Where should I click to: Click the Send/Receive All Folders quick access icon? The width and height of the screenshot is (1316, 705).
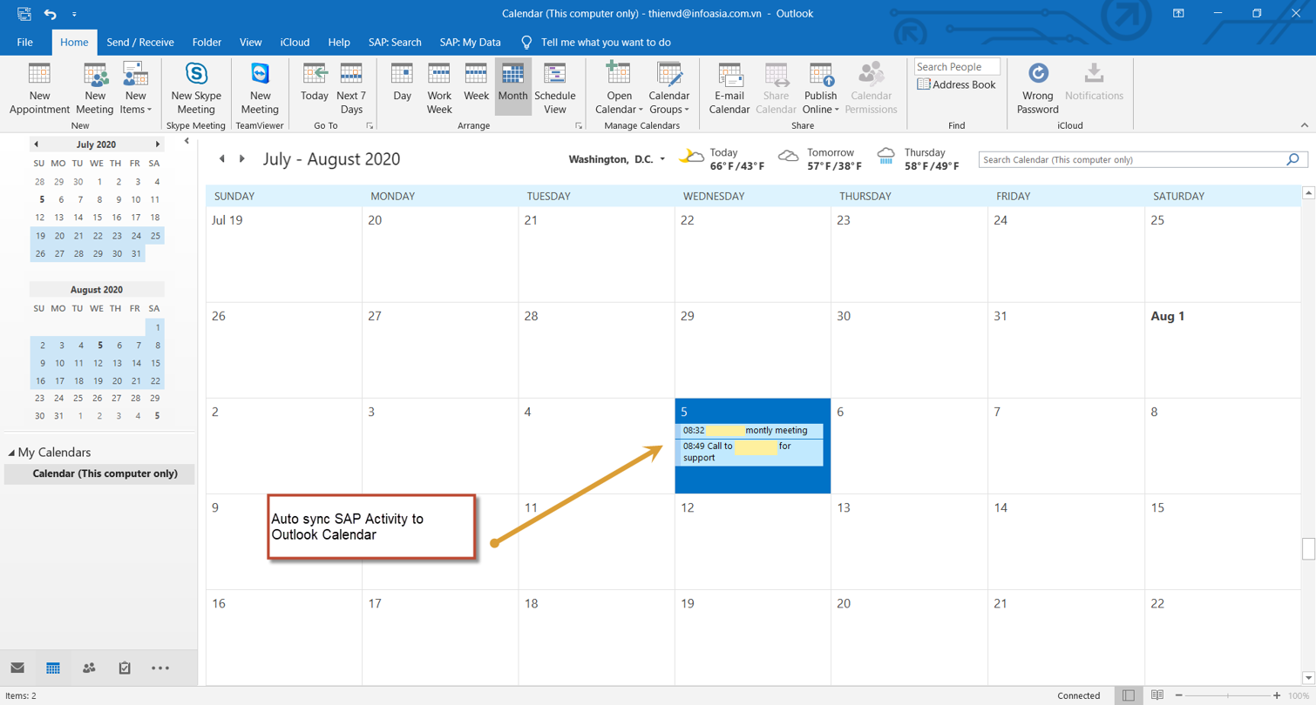click(x=24, y=14)
